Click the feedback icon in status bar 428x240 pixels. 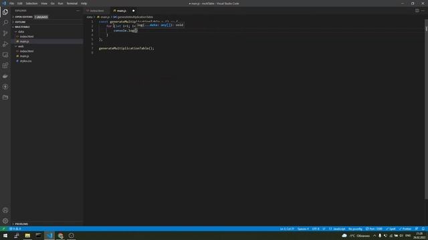click(x=417, y=229)
